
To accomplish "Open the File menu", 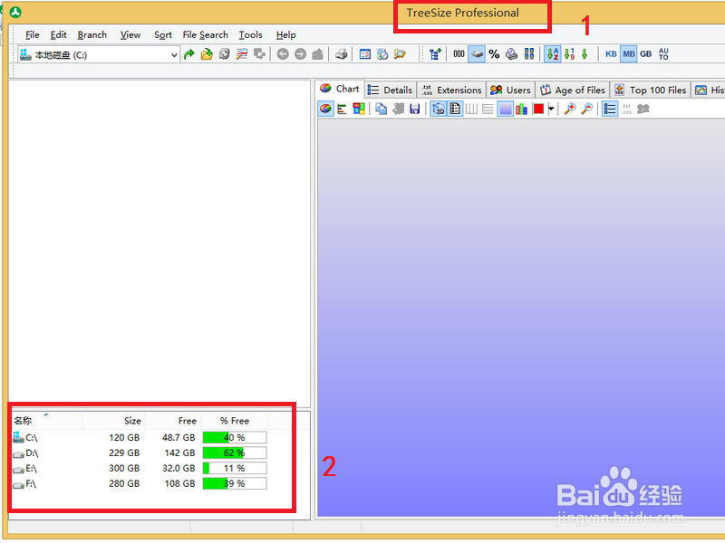I will coord(33,35).
